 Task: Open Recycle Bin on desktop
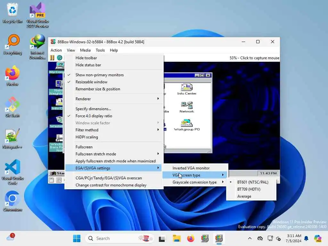(x=12, y=13)
